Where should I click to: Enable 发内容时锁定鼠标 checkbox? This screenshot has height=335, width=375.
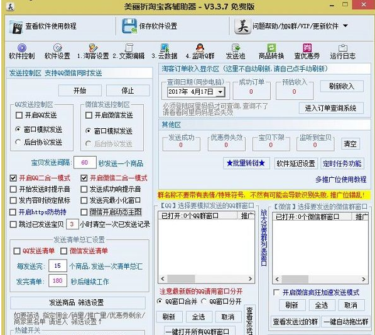(13, 200)
